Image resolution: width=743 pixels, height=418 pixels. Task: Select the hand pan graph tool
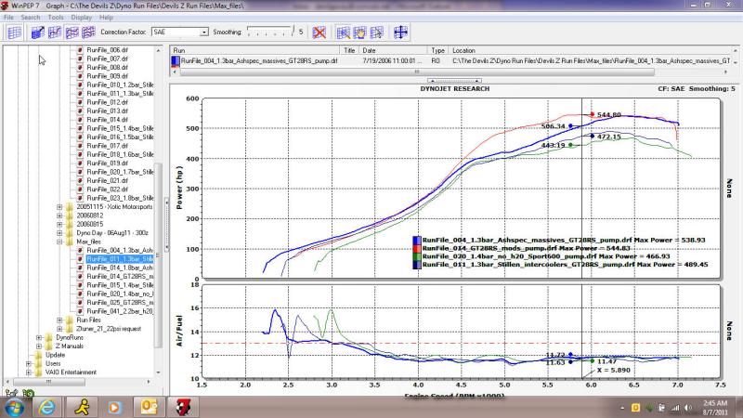pos(363,33)
